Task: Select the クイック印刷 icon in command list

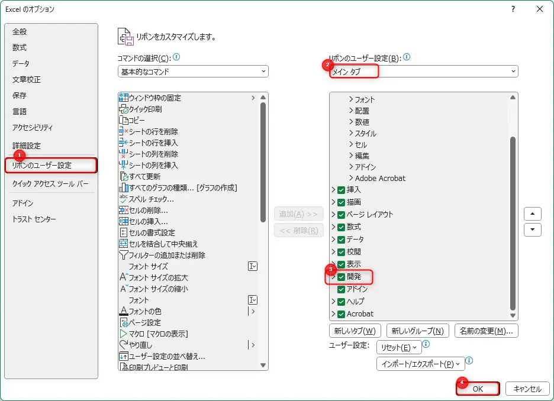Action: 124,109
